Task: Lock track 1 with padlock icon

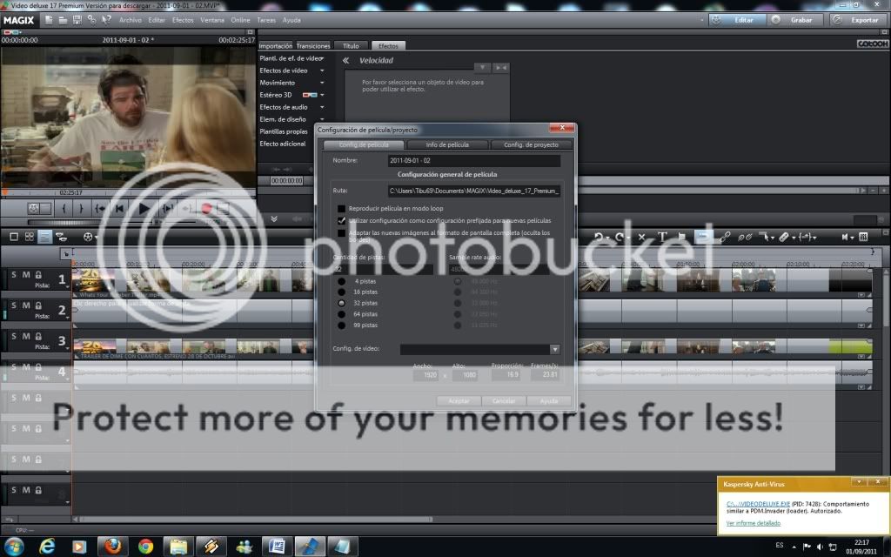Action: coord(39,274)
